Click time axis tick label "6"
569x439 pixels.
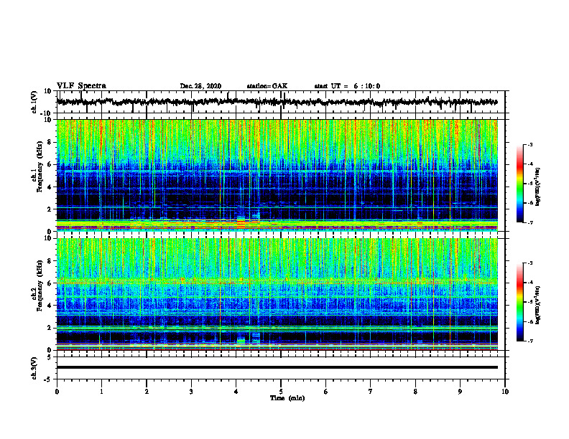pos(326,392)
